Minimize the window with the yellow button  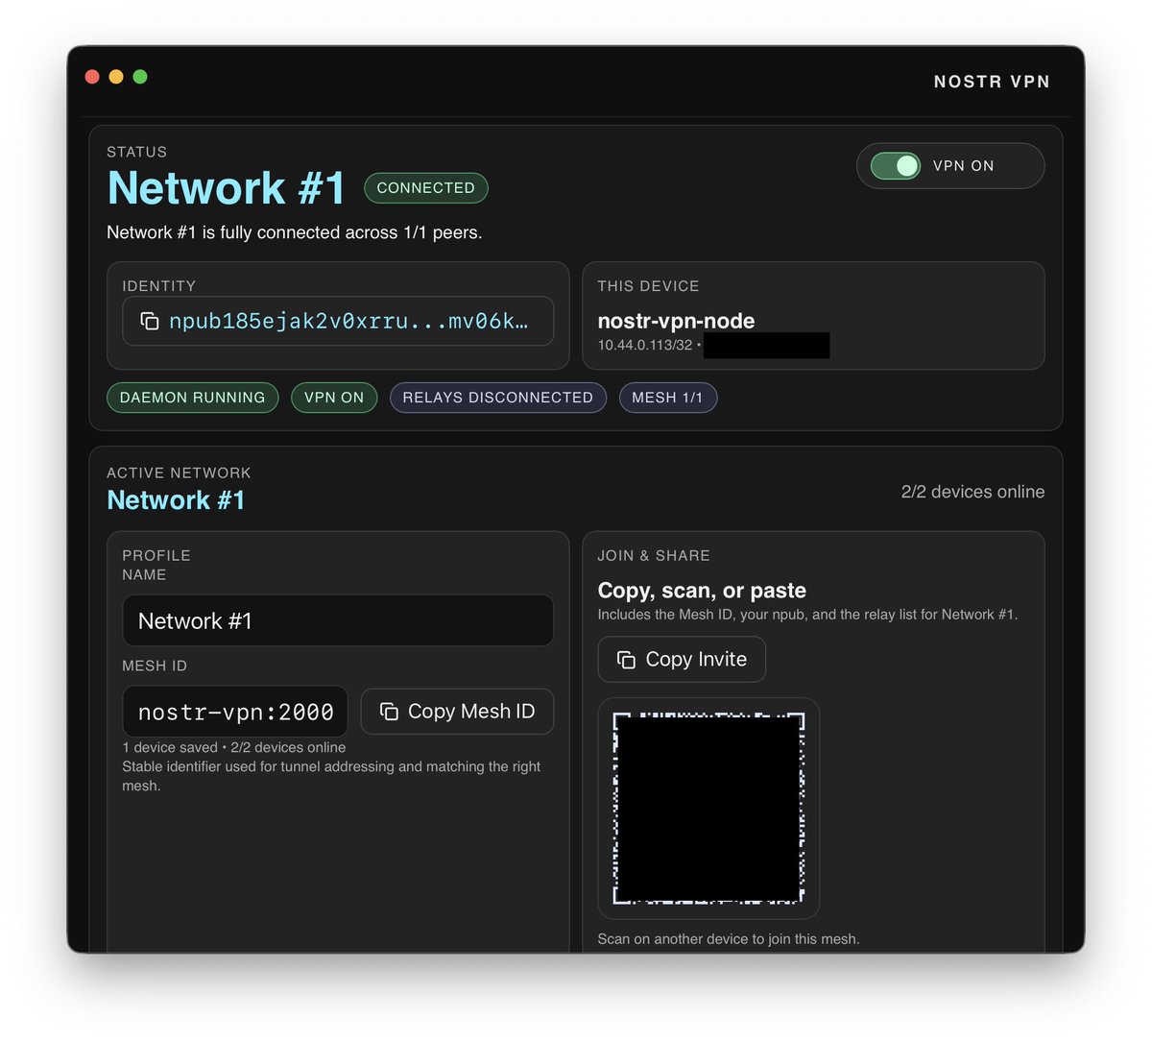pos(116,77)
